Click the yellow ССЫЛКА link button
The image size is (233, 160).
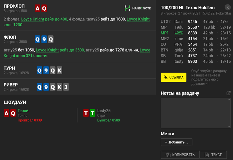tap(173, 77)
